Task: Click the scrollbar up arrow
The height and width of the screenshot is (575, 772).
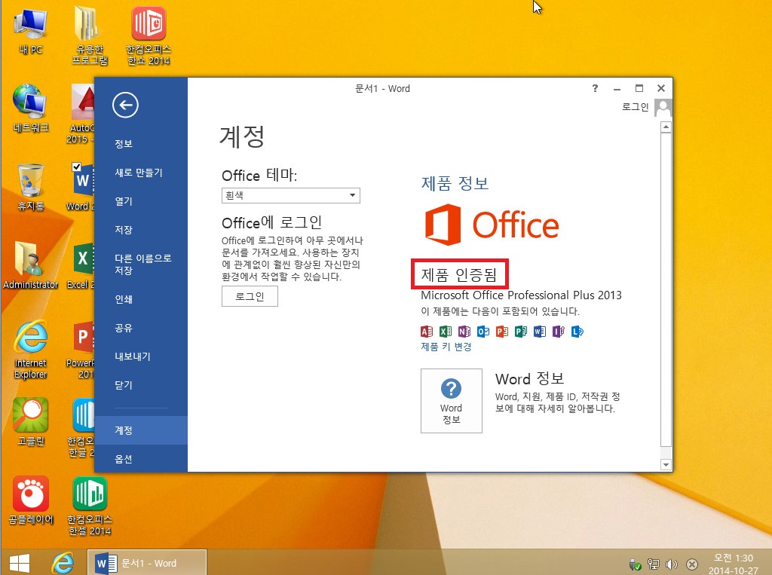Action: [x=666, y=127]
